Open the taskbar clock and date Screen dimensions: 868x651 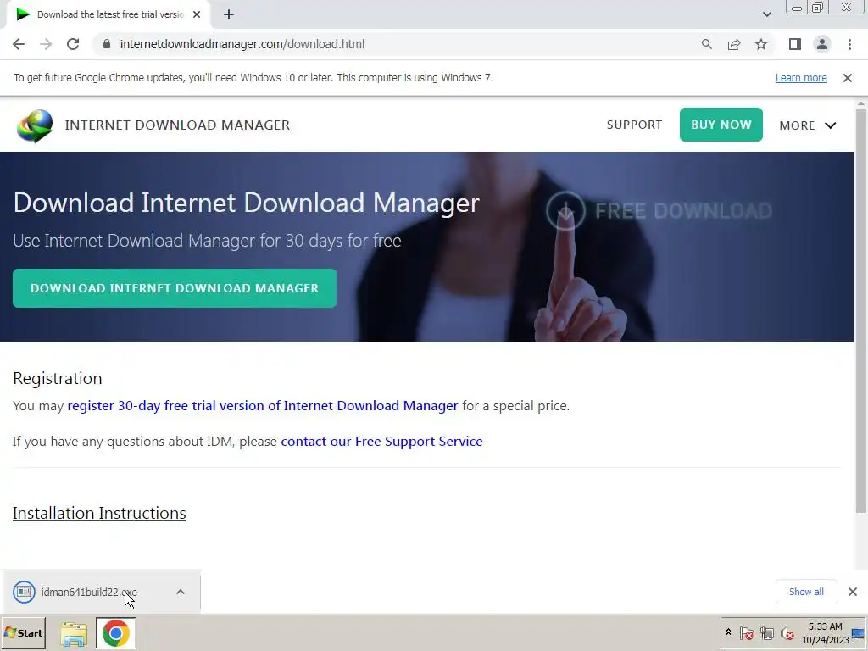pyautogui.click(x=825, y=633)
